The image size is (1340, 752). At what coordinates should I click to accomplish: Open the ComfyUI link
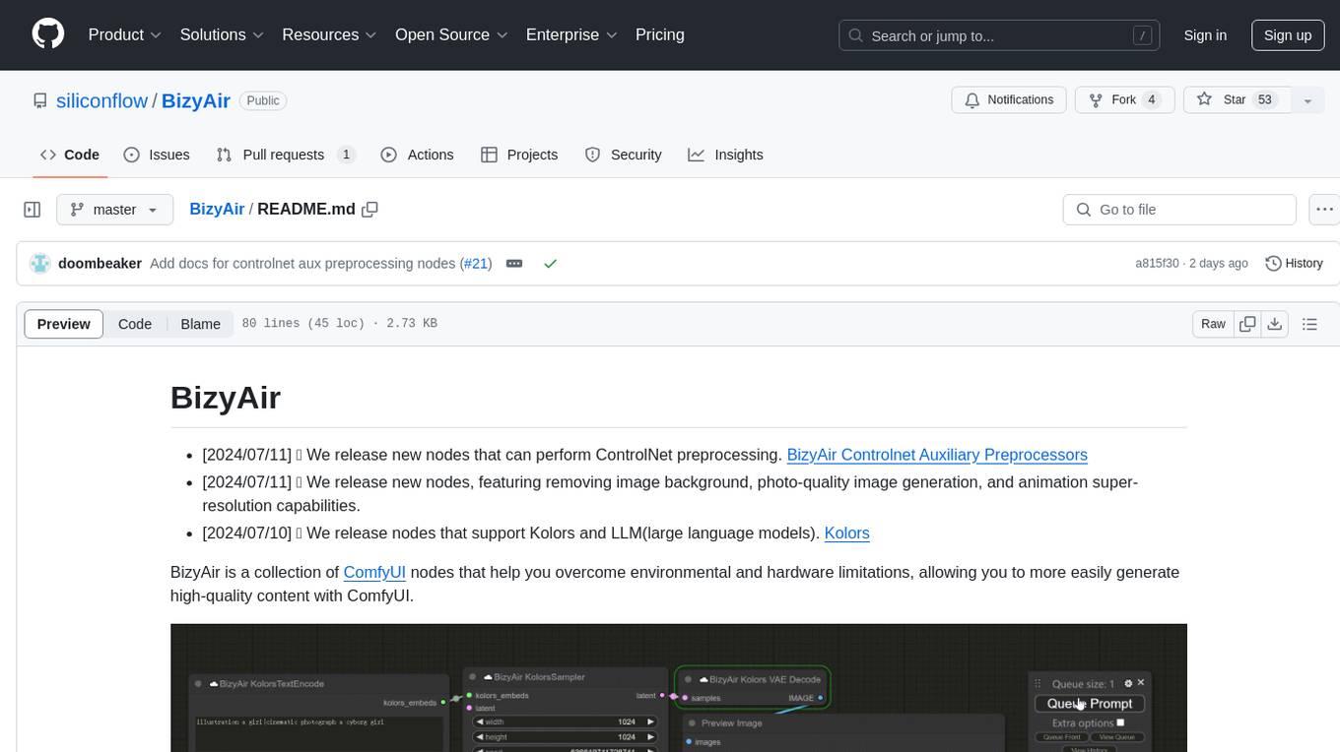374,573
